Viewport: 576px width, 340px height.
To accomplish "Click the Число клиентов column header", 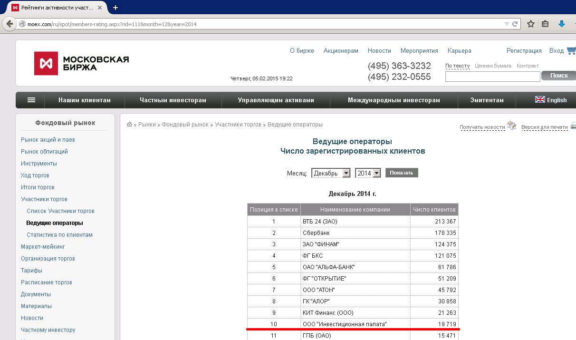I will click(x=434, y=209).
